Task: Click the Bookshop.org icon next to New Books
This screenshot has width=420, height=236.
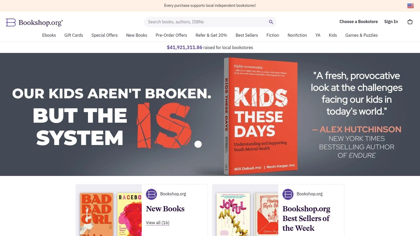Action: 151,194
